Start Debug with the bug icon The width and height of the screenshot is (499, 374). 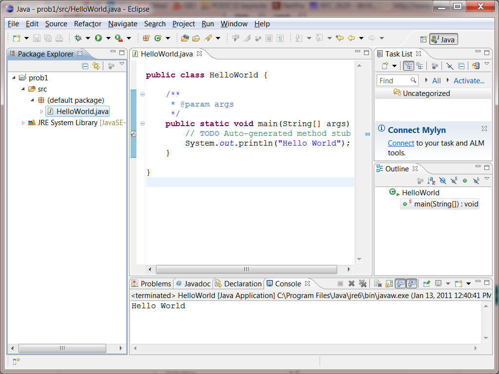78,38
